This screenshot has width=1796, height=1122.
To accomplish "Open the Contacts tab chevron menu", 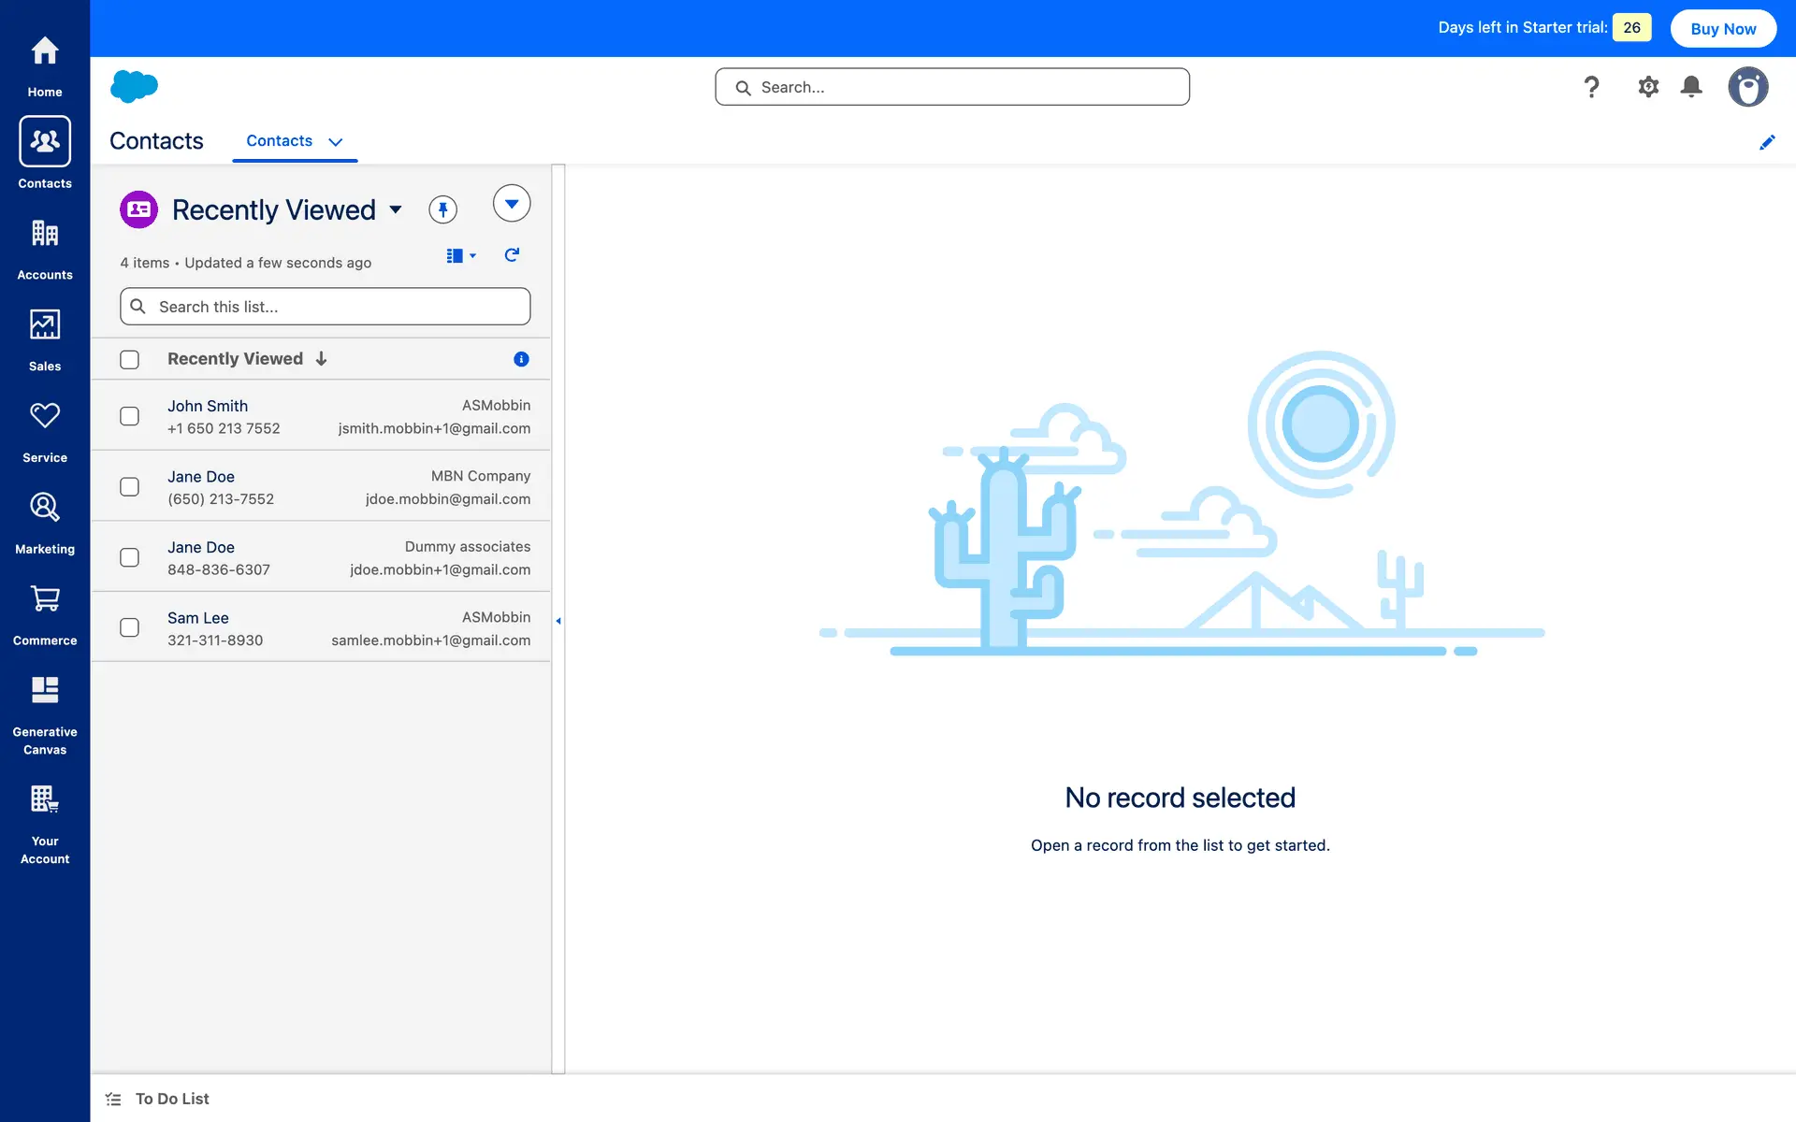I will click(x=336, y=142).
